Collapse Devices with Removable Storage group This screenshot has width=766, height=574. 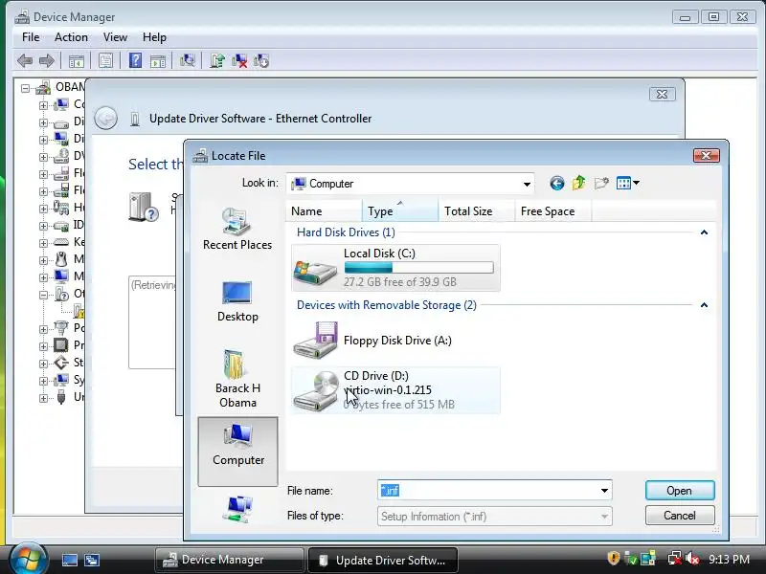[x=704, y=305]
